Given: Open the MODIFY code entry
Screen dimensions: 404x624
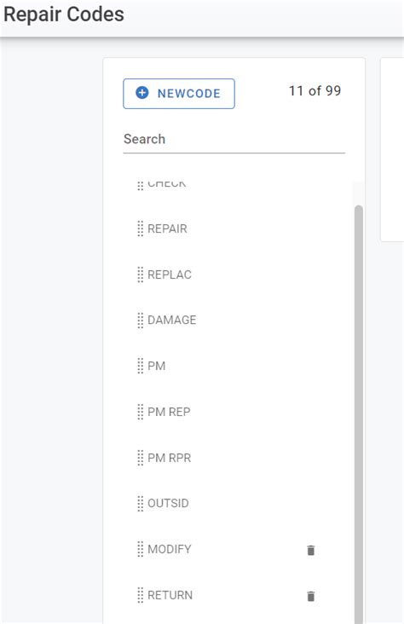Looking at the screenshot, I should (169, 549).
